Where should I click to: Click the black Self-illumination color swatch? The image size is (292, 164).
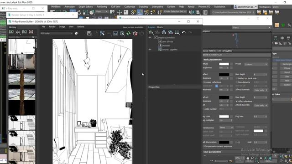[x=224, y=142]
